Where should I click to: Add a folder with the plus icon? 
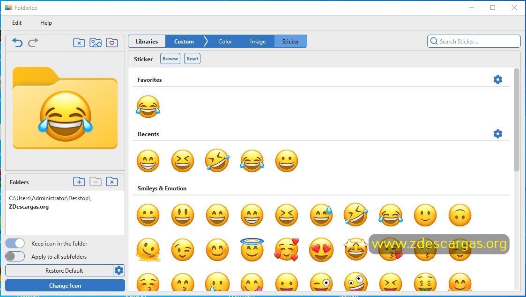pyautogui.click(x=79, y=182)
